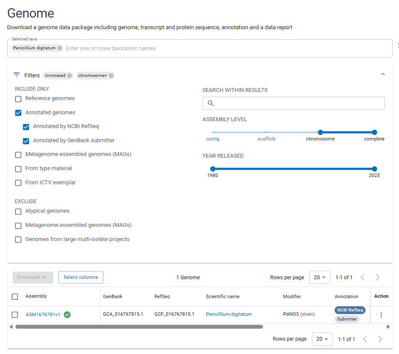399x354 pixels.
Task: Collapse the Filters panel with chevron
Action: 383,74
